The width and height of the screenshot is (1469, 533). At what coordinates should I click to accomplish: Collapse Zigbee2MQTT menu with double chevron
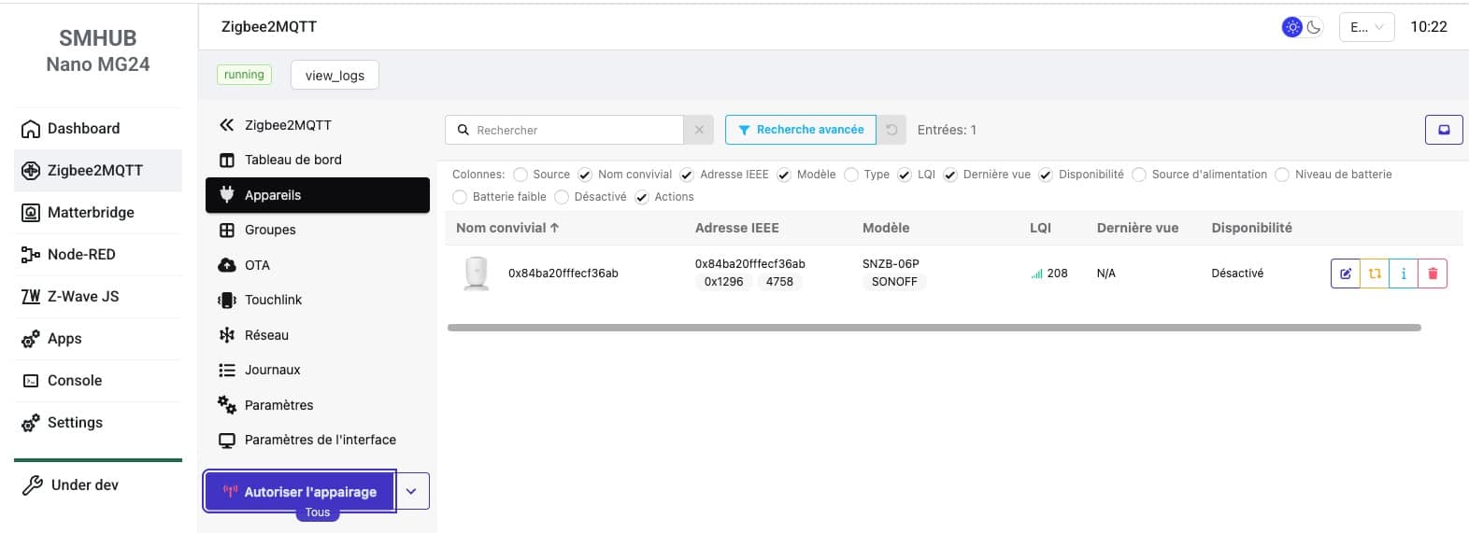[x=226, y=125]
